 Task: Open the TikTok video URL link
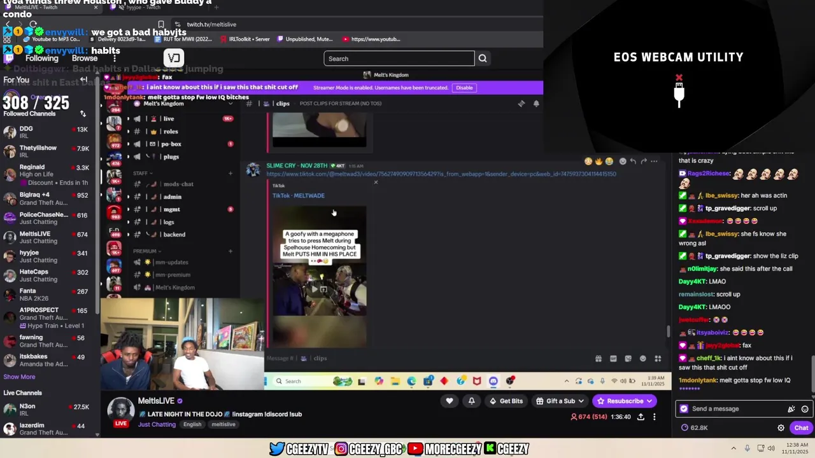441,174
